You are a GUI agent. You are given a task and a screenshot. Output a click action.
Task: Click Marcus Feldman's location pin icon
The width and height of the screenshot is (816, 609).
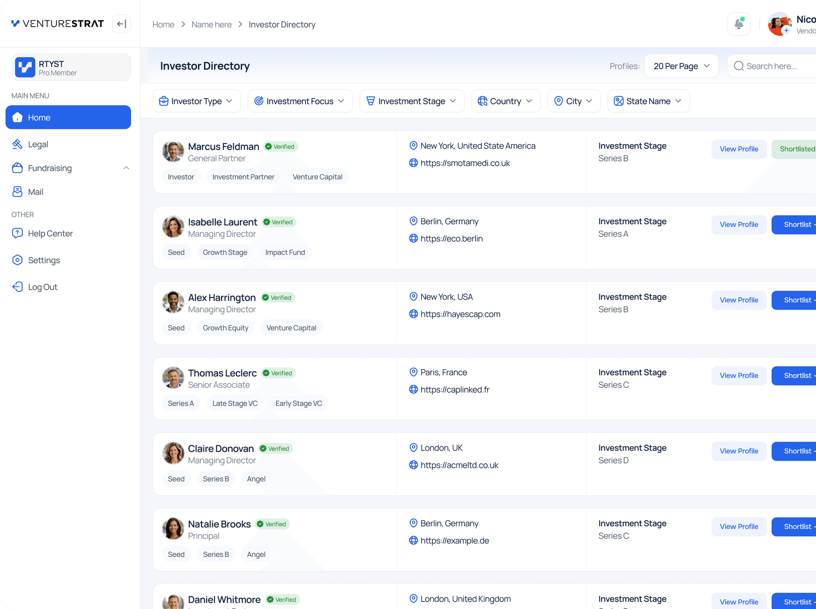click(x=413, y=146)
